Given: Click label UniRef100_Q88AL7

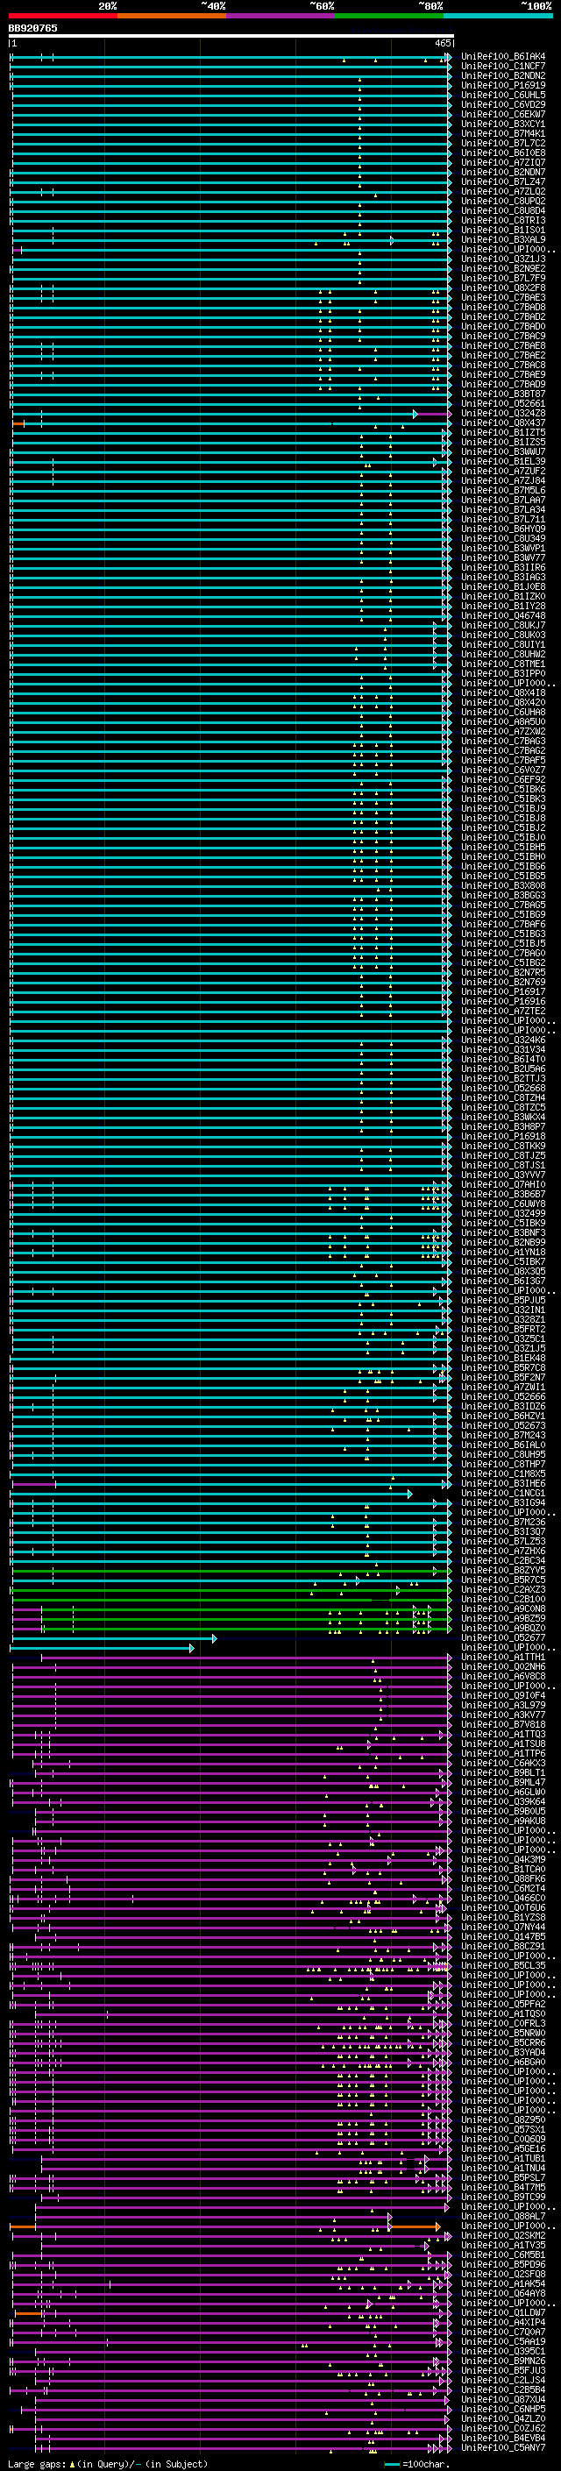Looking at the screenshot, I should coord(503,2217).
